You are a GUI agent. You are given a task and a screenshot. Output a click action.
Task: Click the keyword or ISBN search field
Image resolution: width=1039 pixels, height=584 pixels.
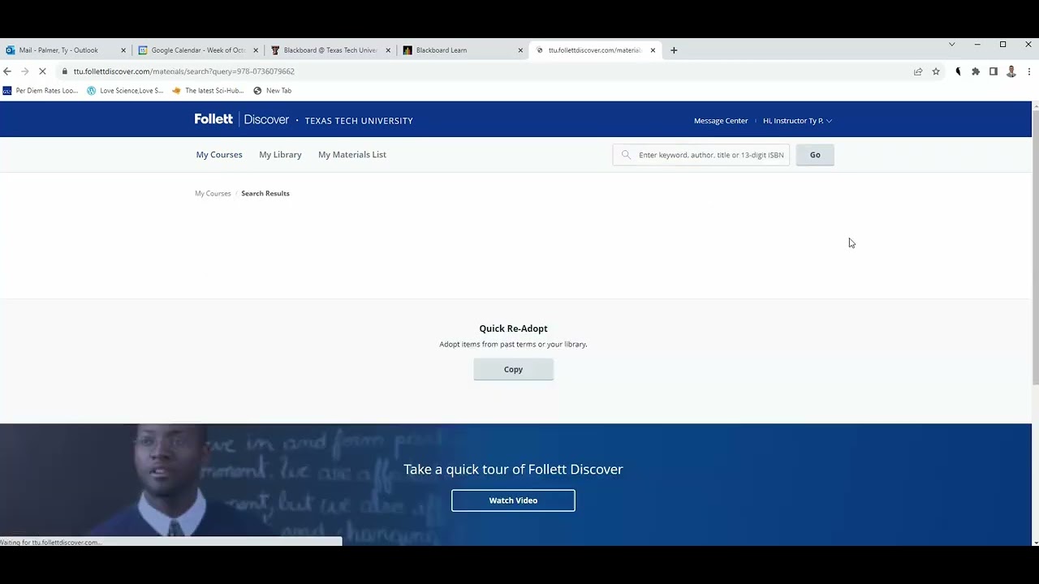click(701, 155)
